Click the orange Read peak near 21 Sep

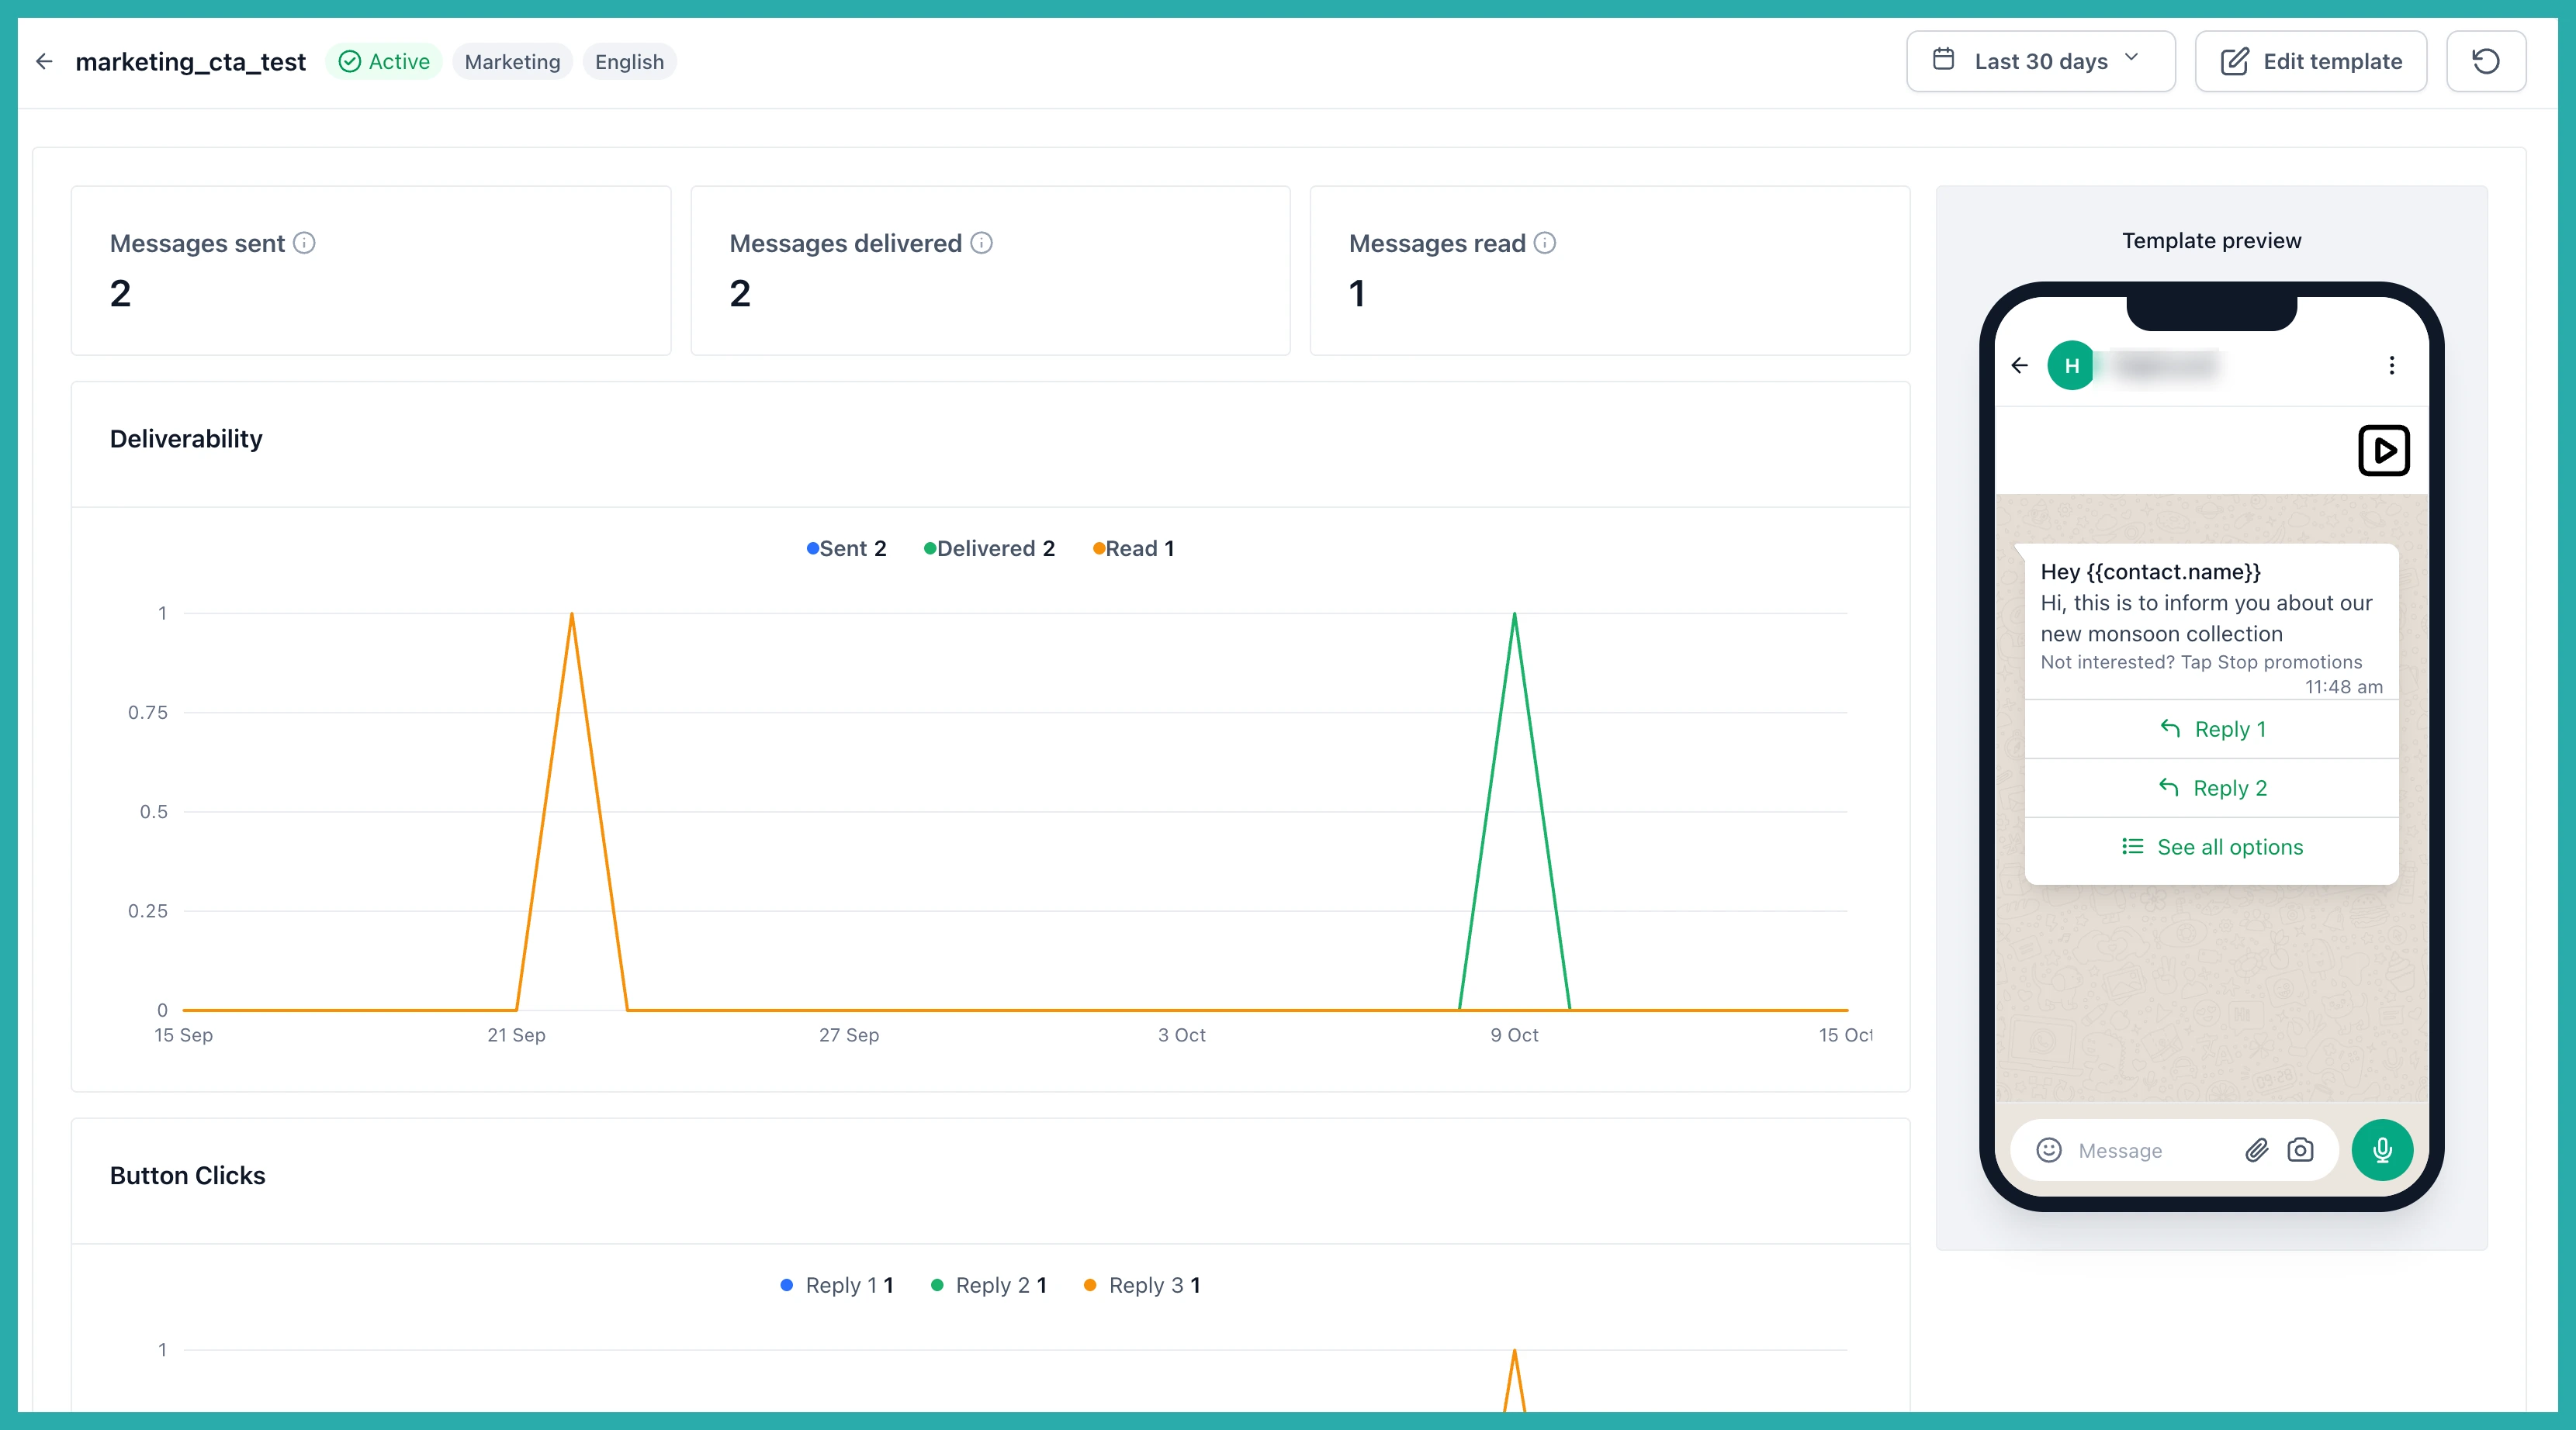tap(571, 613)
